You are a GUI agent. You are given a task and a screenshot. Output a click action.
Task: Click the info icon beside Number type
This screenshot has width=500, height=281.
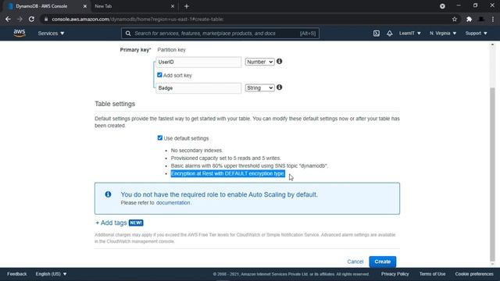pyautogui.click(x=280, y=61)
